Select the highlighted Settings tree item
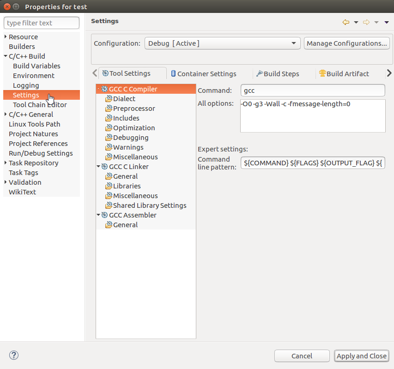 tap(42, 95)
